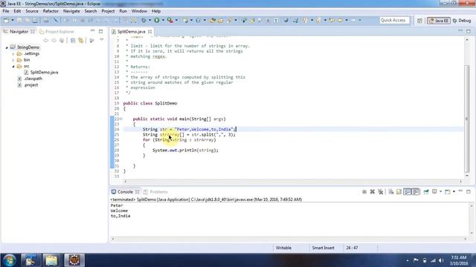This screenshot has width=476, height=267.
Task: Expand the .settings folder
Action: click(x=13, y=54)
